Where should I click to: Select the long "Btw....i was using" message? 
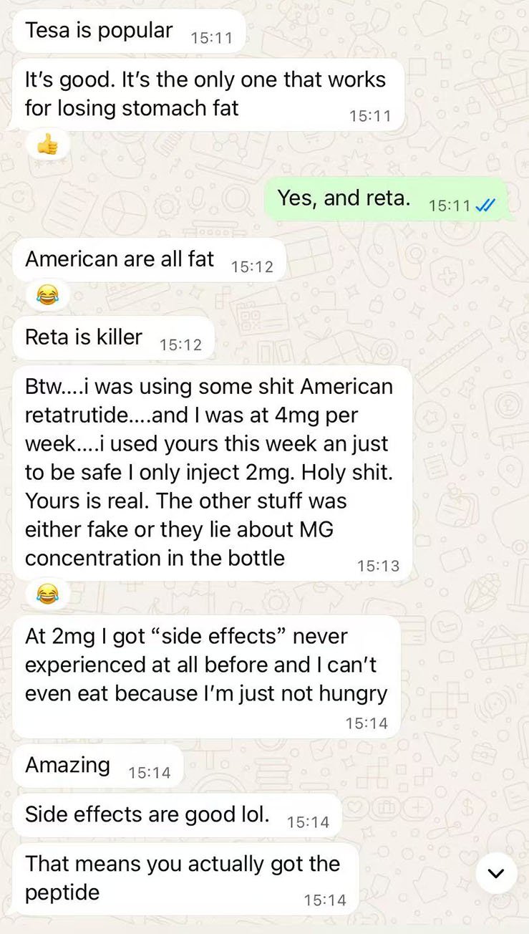point(213,473)
